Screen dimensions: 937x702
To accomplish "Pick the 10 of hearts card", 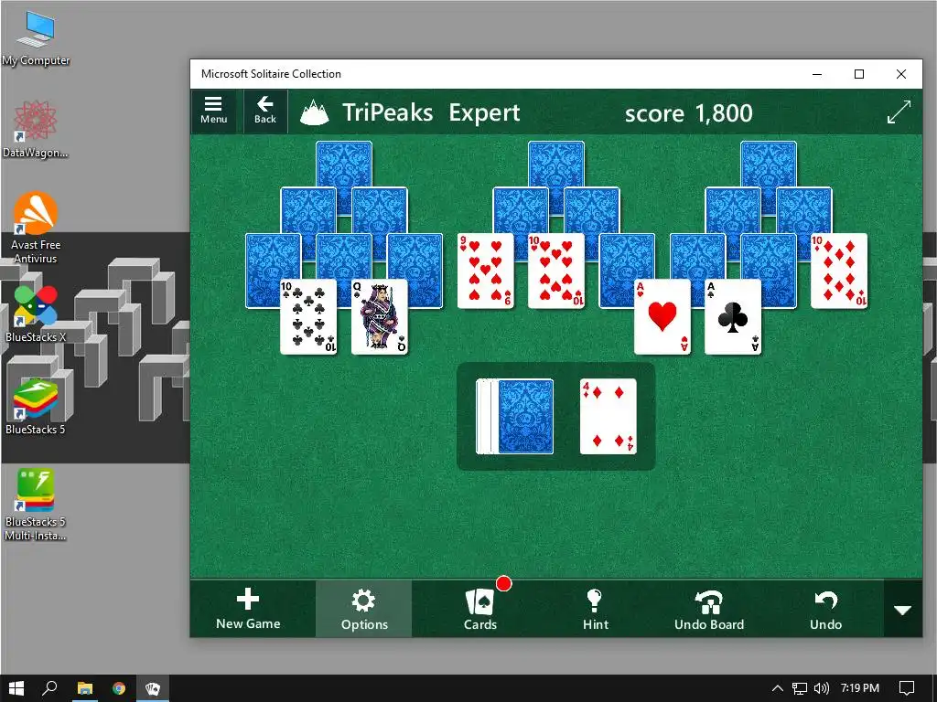I will pos(556,271).
